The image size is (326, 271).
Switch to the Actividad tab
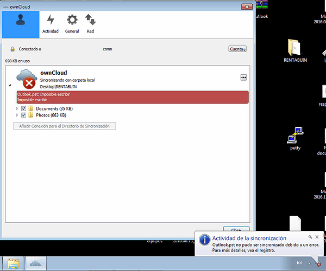coord(51,24)
